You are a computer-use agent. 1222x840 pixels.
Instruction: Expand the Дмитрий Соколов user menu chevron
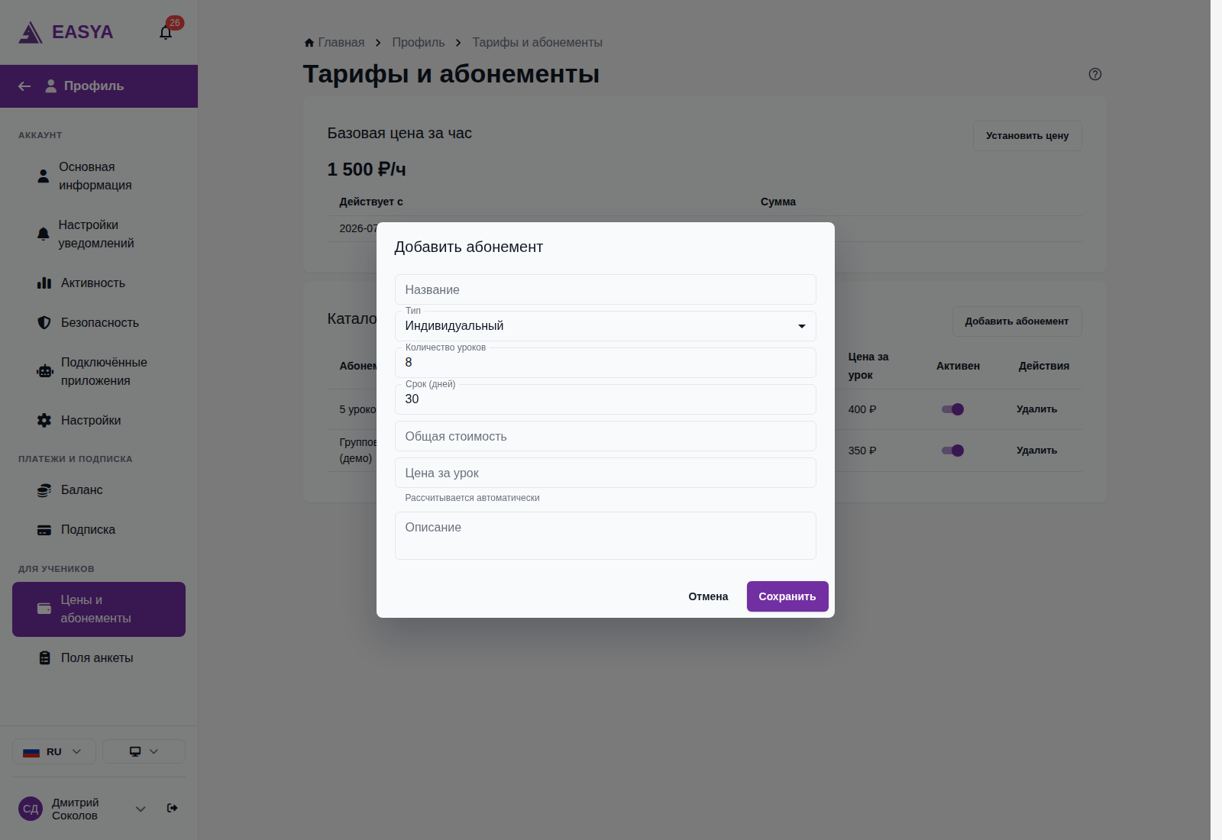pyautogui.click(x=141, y=809)
